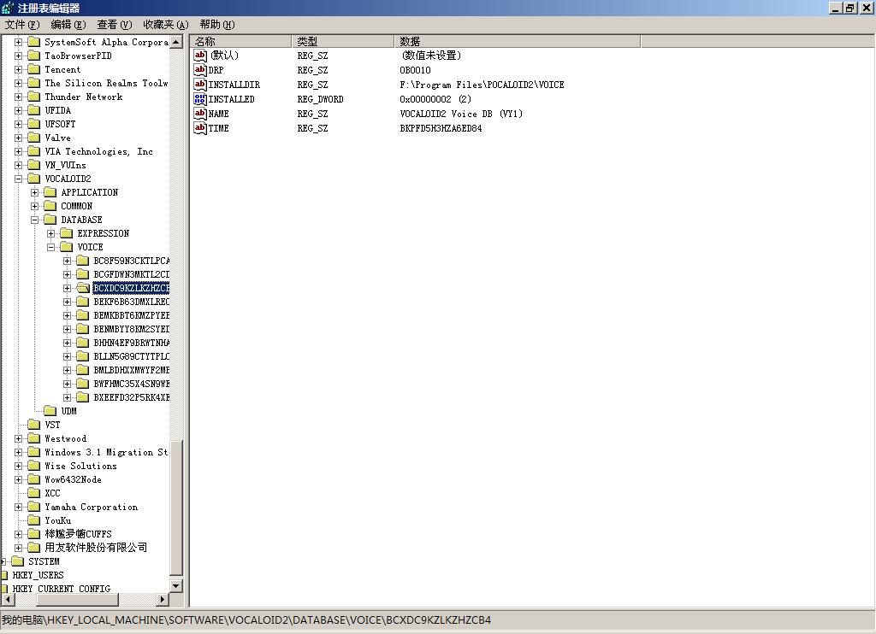
Task: Click the Yamaha Corporation folder icon
Action: tap(34, 507)
